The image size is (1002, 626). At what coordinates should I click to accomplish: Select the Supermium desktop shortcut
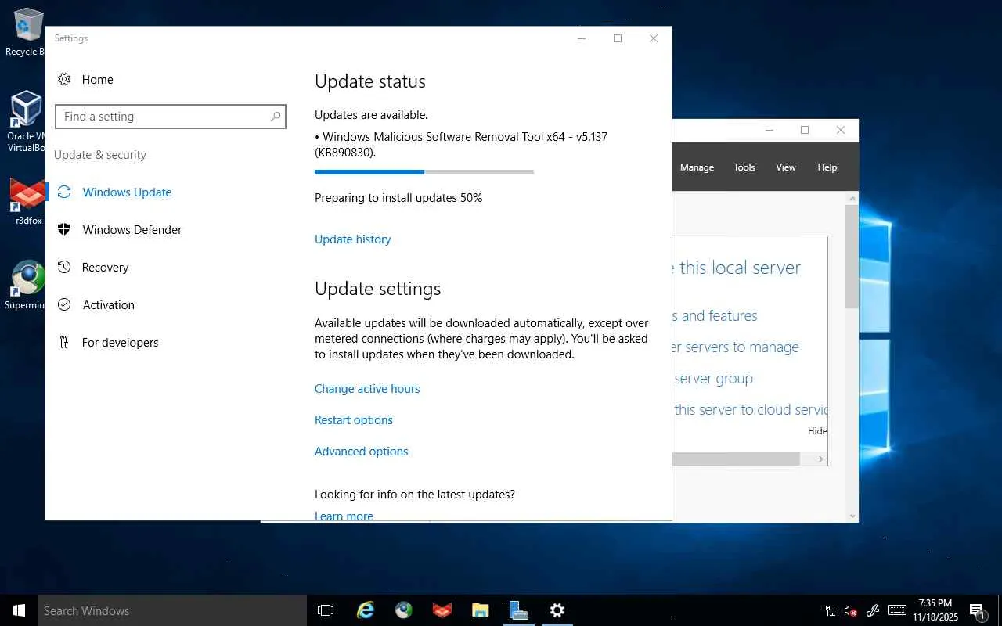point(26,285)
